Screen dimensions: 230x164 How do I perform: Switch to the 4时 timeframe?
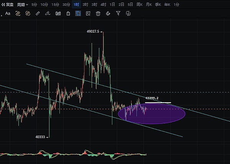click(103, 5)
